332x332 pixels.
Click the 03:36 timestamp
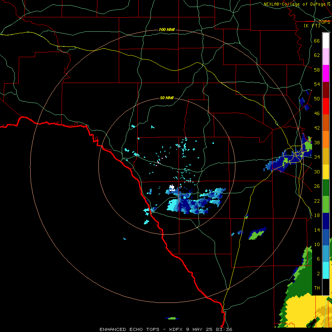coord(224,329)
